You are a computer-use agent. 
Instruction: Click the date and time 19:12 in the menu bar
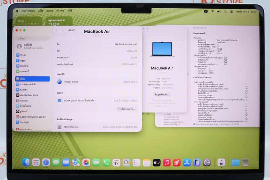click(246, 12)
